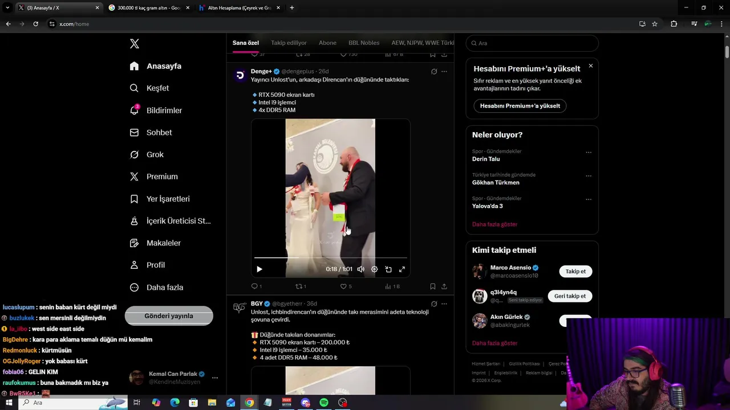Repost the Denge+ post
This screenshot has width=730, height=410.
(x=301, y=286)
